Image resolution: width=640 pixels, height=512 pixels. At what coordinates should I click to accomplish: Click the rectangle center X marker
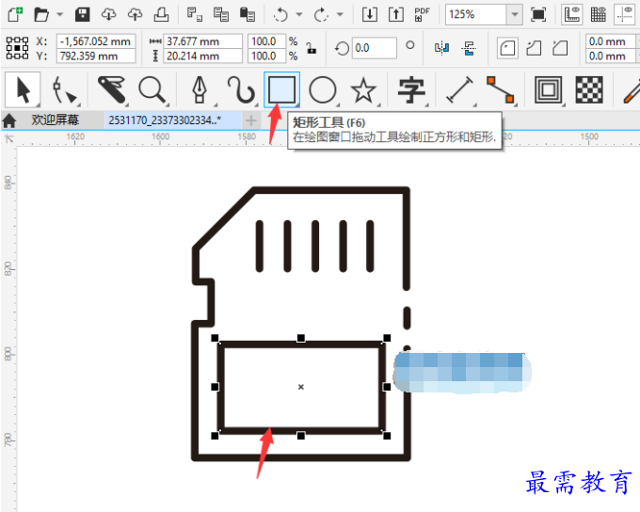pyautogui.click(x=301, y=387)
